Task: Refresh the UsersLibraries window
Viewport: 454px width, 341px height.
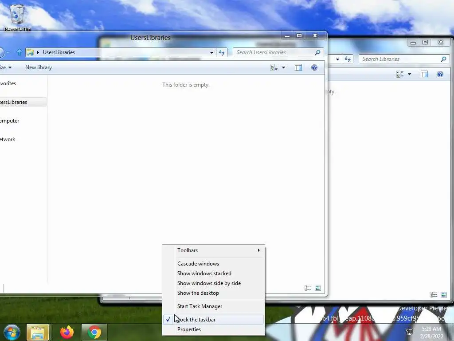Action: [x=222, y=52]
